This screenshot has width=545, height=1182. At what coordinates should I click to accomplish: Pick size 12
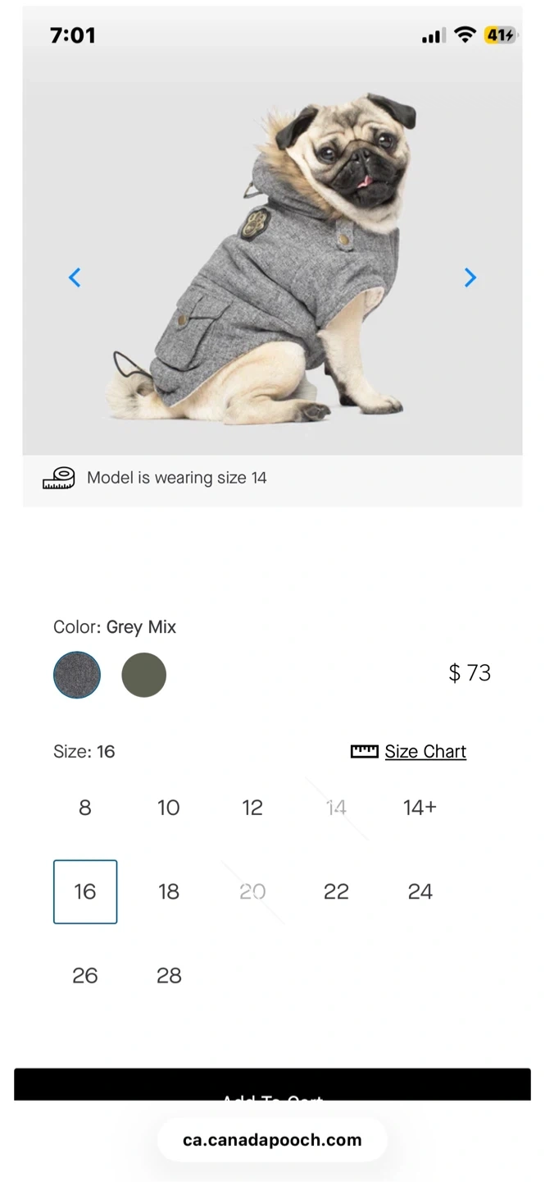tap(252, 808)
